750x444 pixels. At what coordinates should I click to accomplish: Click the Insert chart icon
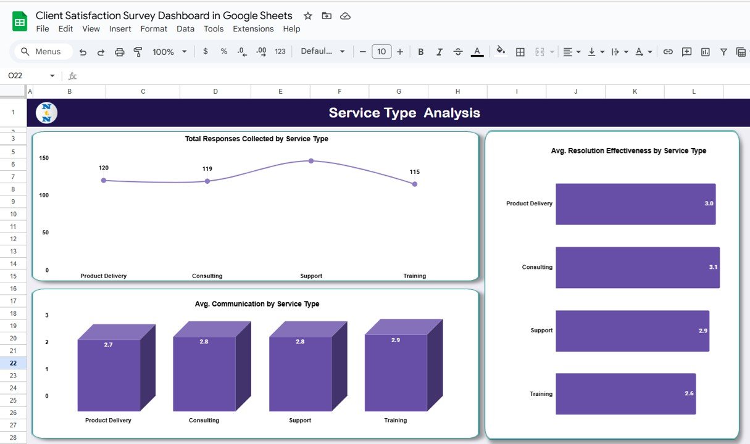point(705,52)
